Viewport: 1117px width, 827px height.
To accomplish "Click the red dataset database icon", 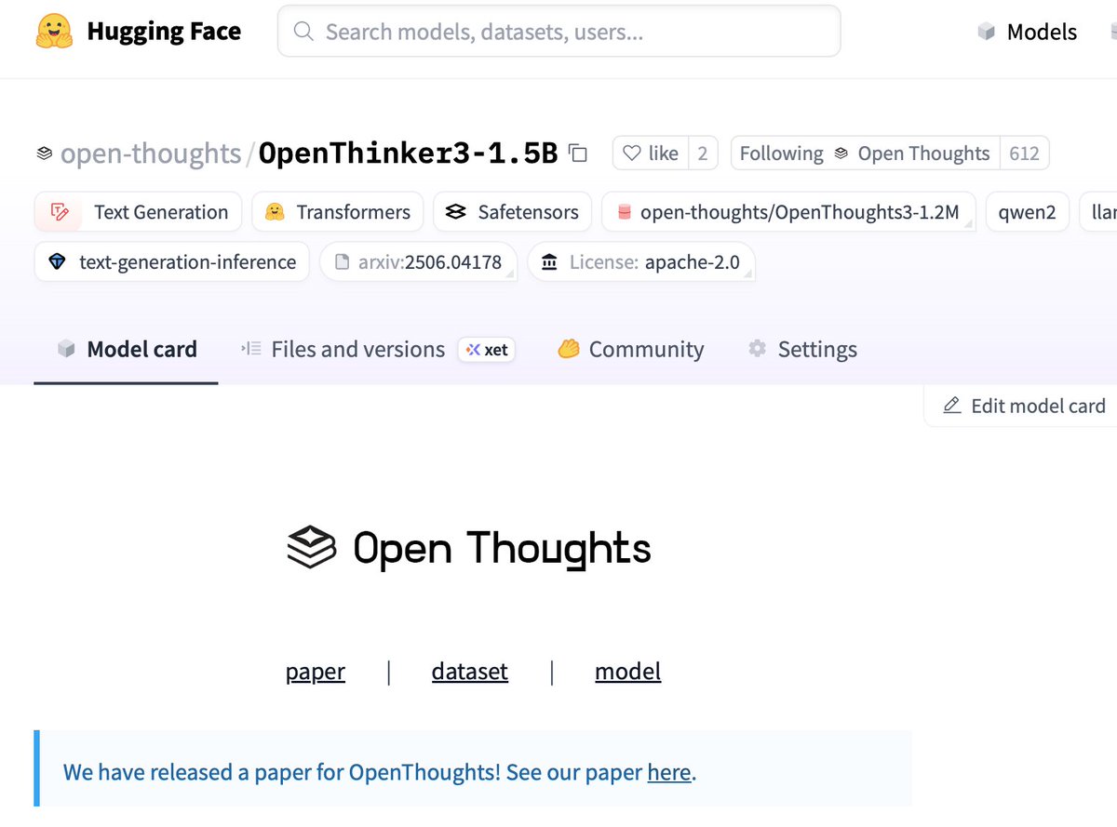I will pos(624,212).
